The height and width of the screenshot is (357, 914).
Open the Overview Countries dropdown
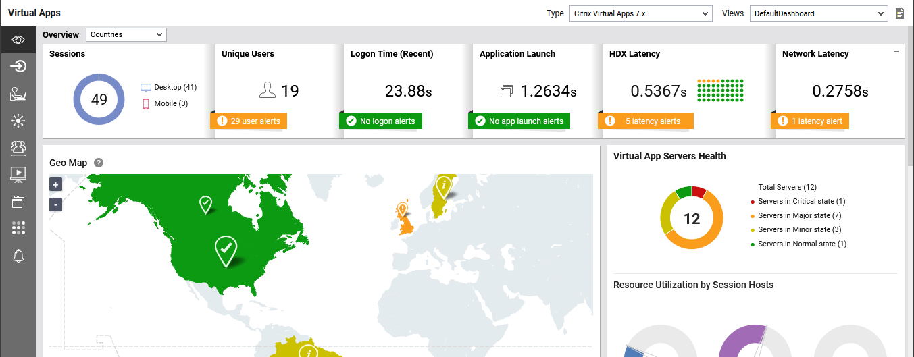(x=126, y=34)
